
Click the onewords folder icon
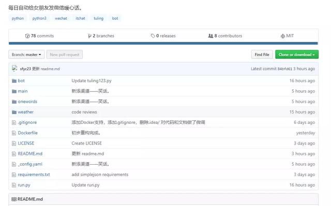14,102
